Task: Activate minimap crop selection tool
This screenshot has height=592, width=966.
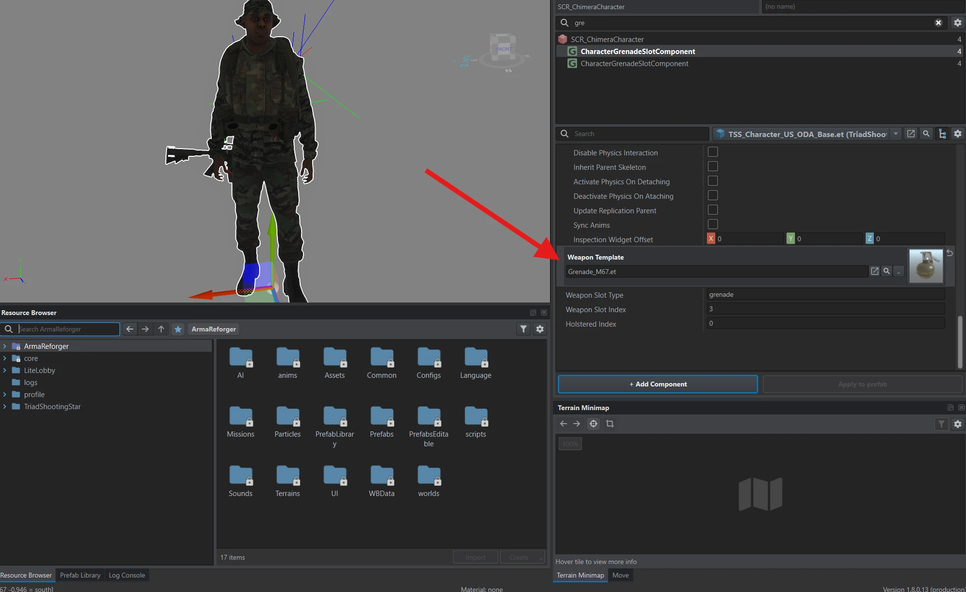Action: pos(610,424)
